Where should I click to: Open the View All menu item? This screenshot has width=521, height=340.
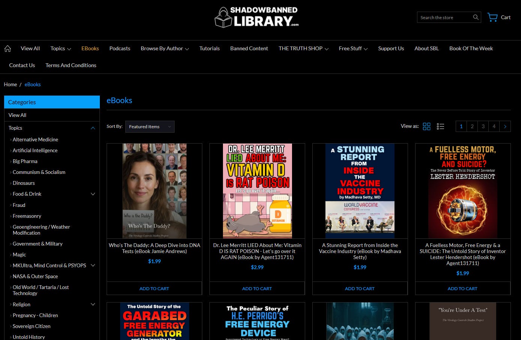[x=30, y=48]
